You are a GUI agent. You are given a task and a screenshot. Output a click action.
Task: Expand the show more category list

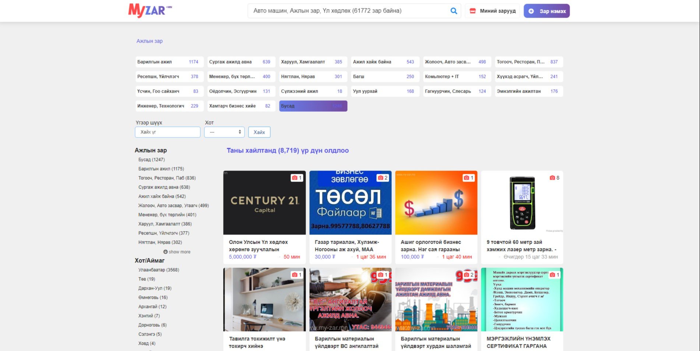(177, 252)
